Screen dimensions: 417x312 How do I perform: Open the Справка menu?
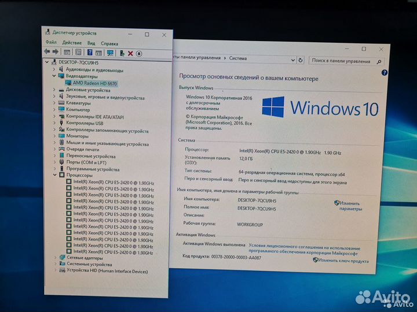pos(109,43)
